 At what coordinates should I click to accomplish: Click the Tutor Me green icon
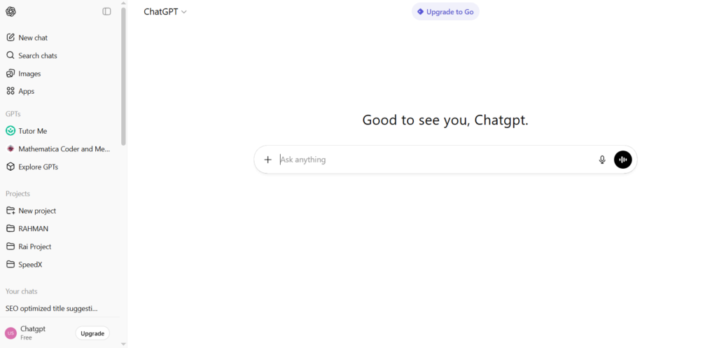coord(11,131)
